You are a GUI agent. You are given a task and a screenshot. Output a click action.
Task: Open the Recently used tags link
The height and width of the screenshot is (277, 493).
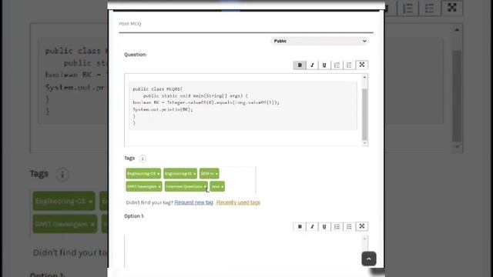238,202
